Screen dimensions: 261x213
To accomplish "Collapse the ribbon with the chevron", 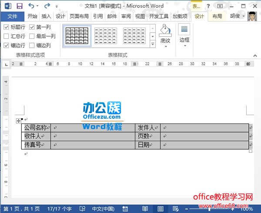I will coord(255,56).
